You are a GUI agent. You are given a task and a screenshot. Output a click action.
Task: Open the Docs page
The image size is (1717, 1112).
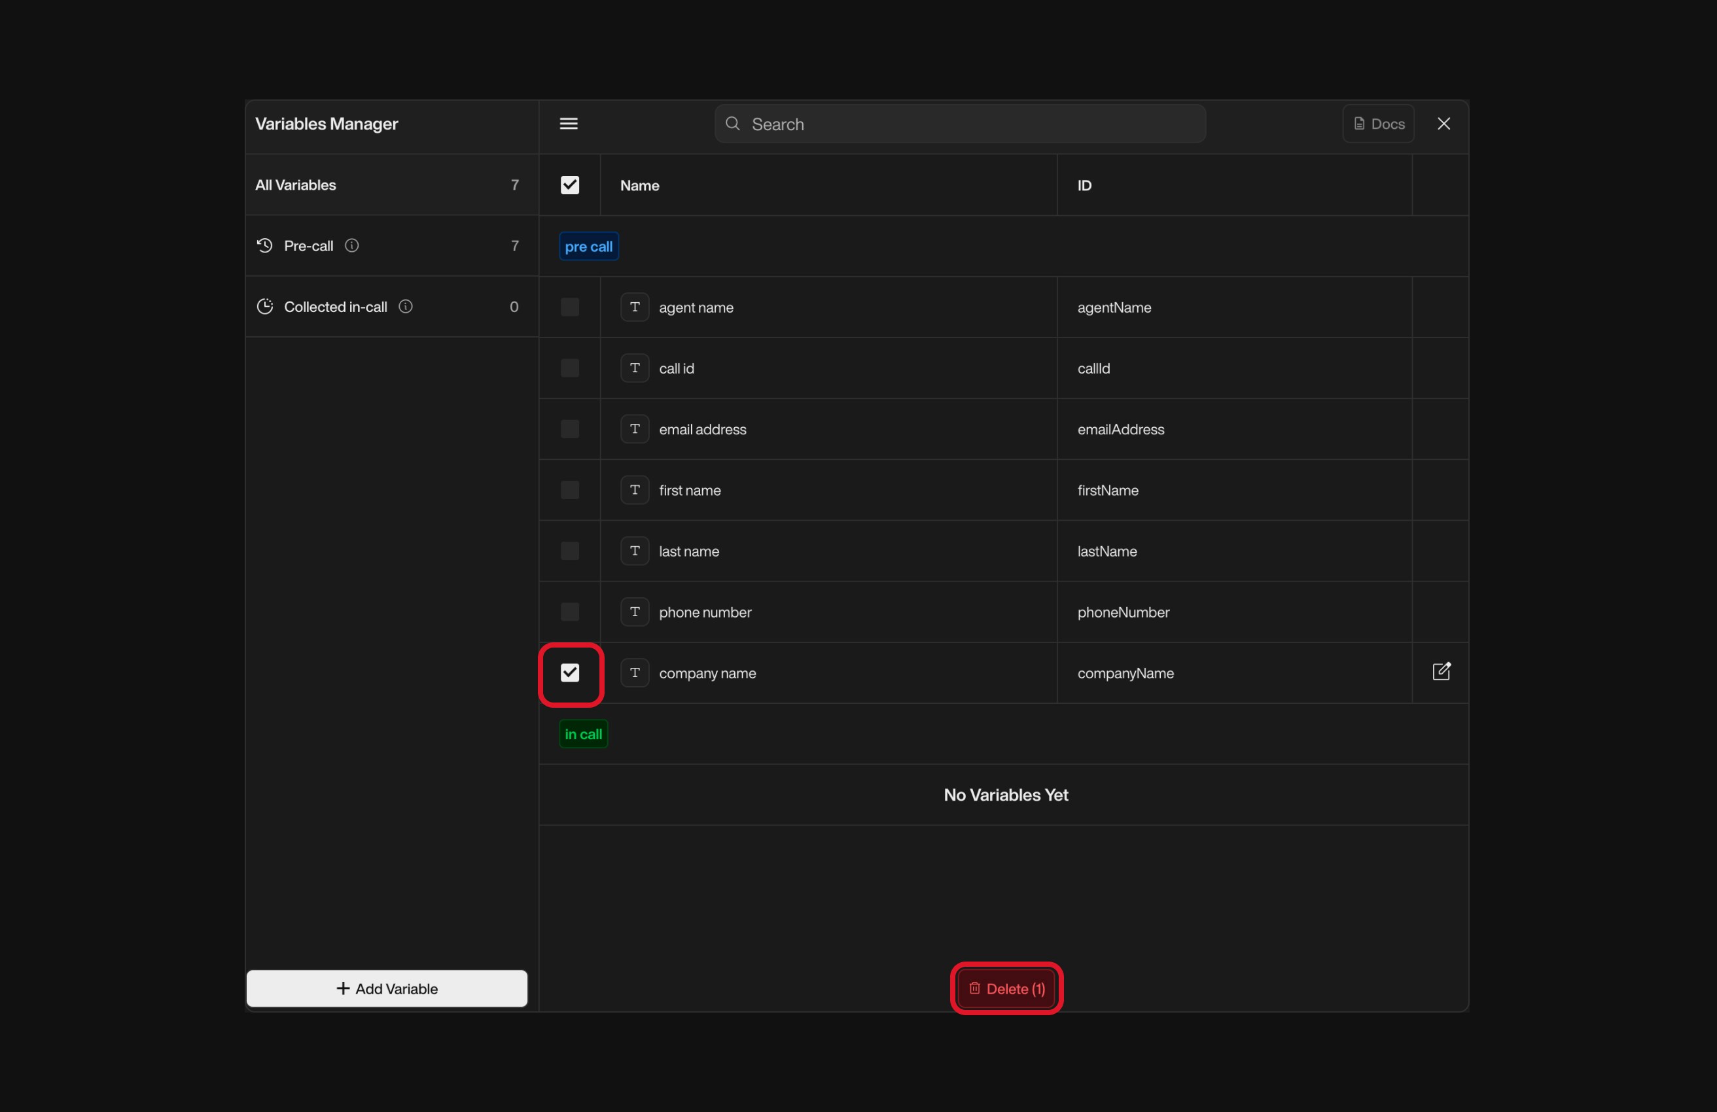pos(1379,124)
